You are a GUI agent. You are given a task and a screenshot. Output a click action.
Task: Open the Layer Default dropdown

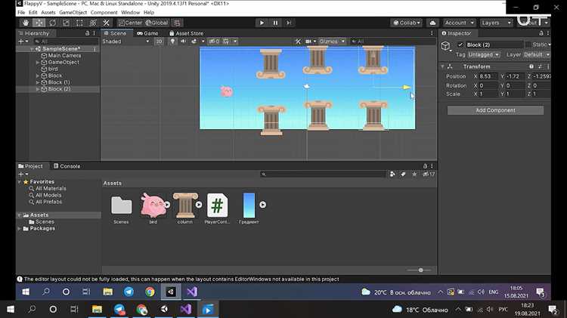pos(536,54)
